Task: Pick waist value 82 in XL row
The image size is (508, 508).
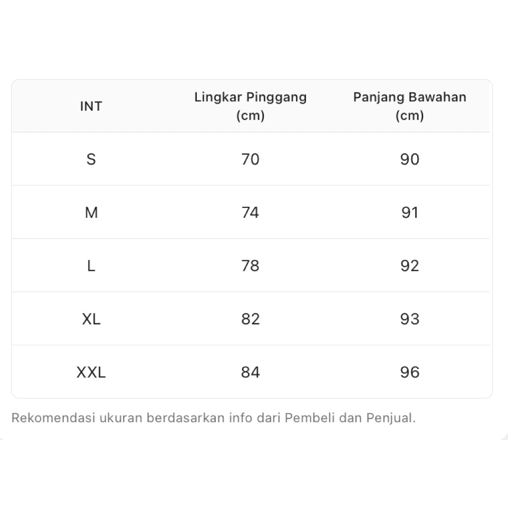Action: (x=251, y=319)
